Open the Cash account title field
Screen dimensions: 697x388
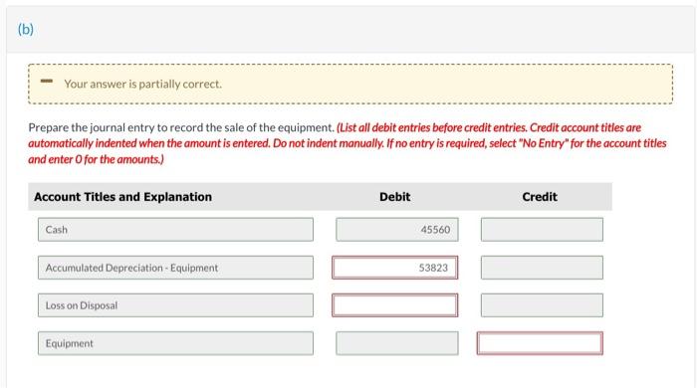click(x=175, y=230)
